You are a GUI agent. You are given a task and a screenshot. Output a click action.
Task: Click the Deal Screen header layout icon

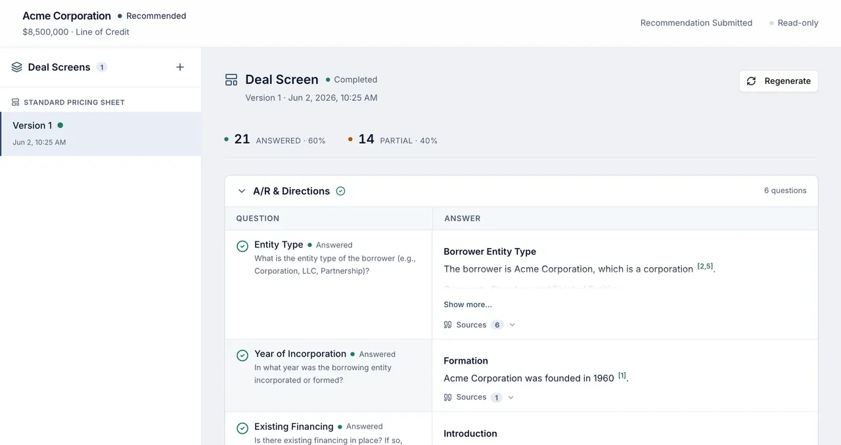pos(231,80)
